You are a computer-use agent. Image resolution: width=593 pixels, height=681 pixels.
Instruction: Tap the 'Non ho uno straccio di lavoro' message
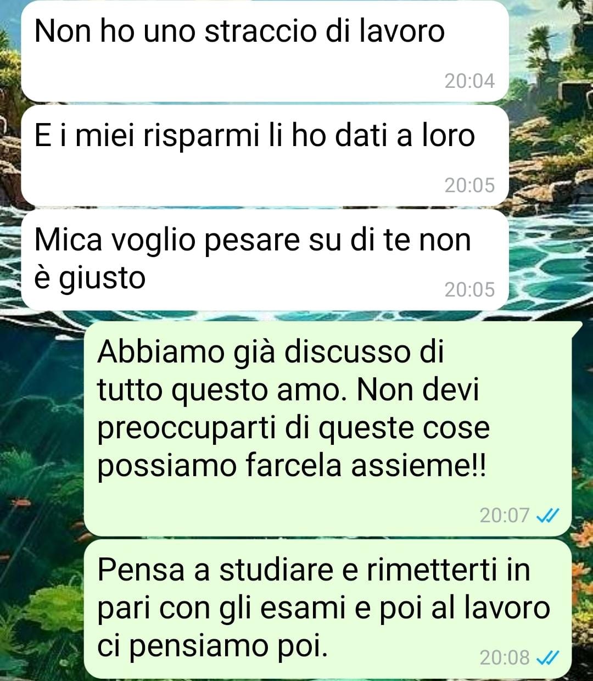click(265, 51)
